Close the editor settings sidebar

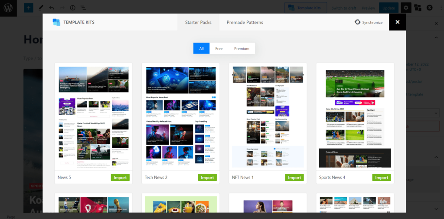tap(436, 23)
